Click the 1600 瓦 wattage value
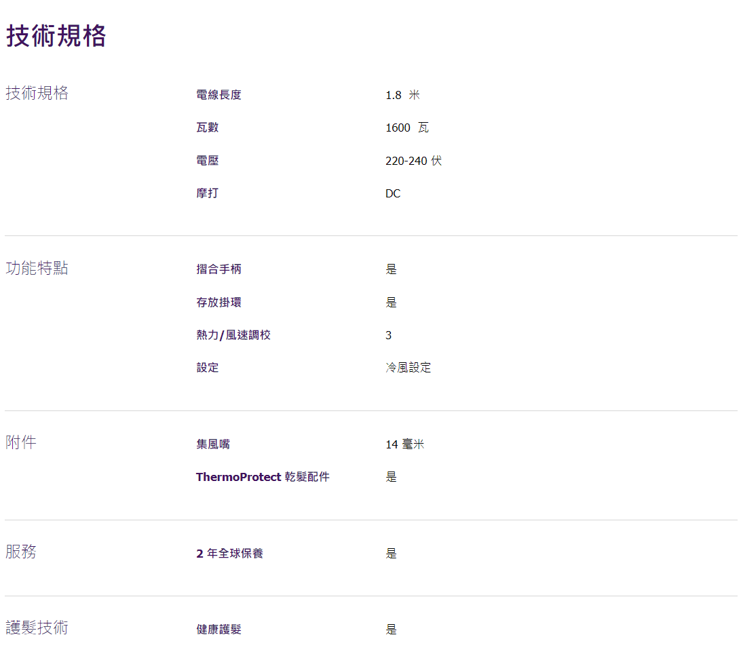Screen dimensions: 741x654 [406, 128]
